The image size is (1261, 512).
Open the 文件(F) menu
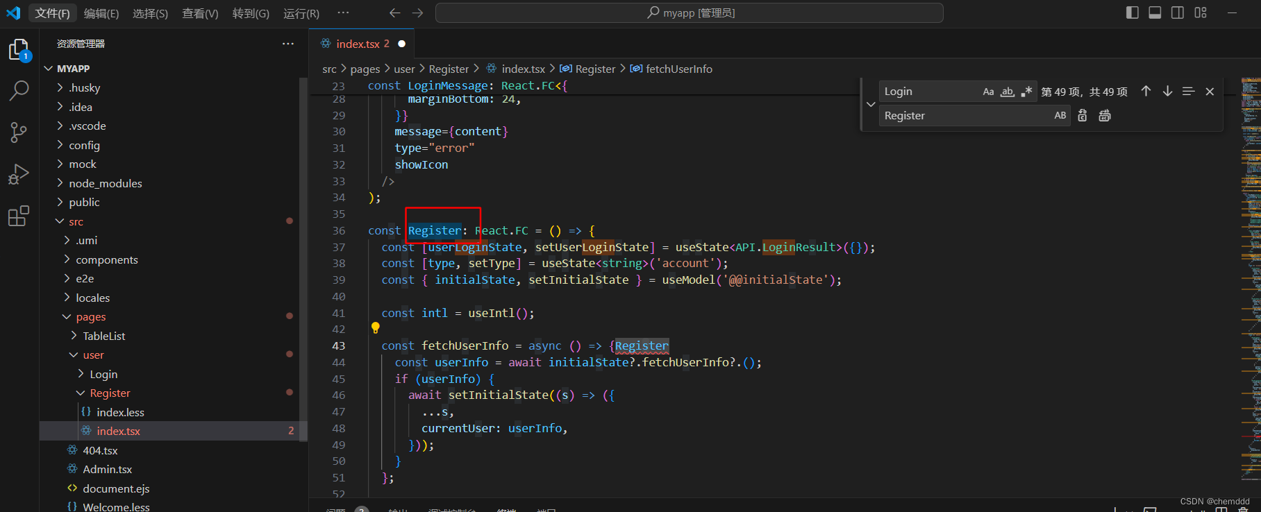click(52, 13)
